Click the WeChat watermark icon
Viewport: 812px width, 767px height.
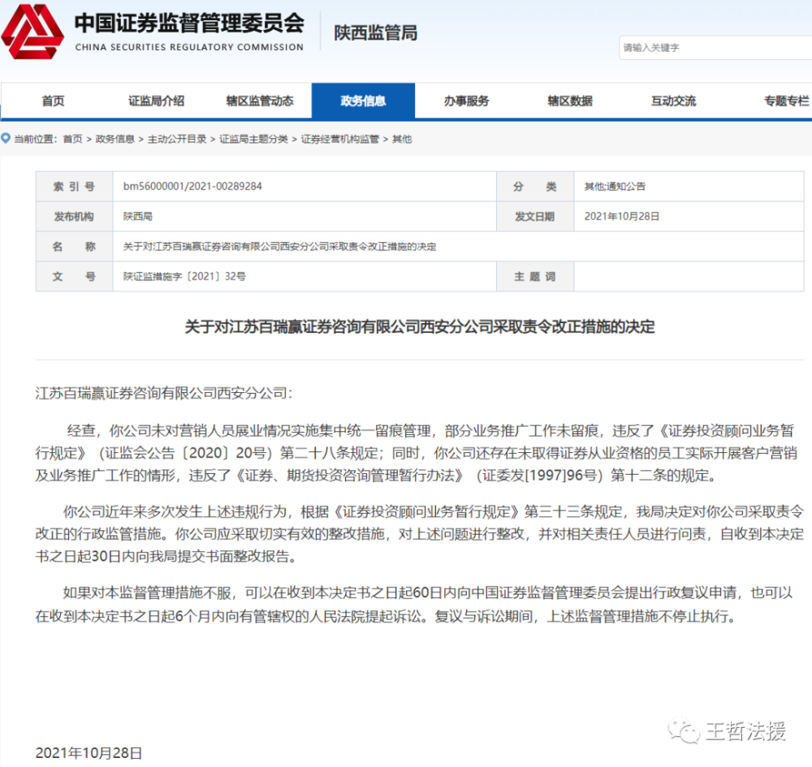[x=684, y=730]
